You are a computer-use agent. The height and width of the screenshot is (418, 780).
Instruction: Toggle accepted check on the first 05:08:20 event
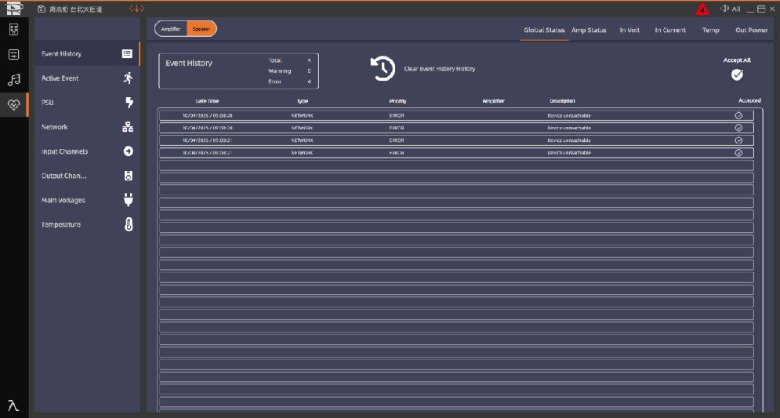pyautogui.click(x=738, y=115)
